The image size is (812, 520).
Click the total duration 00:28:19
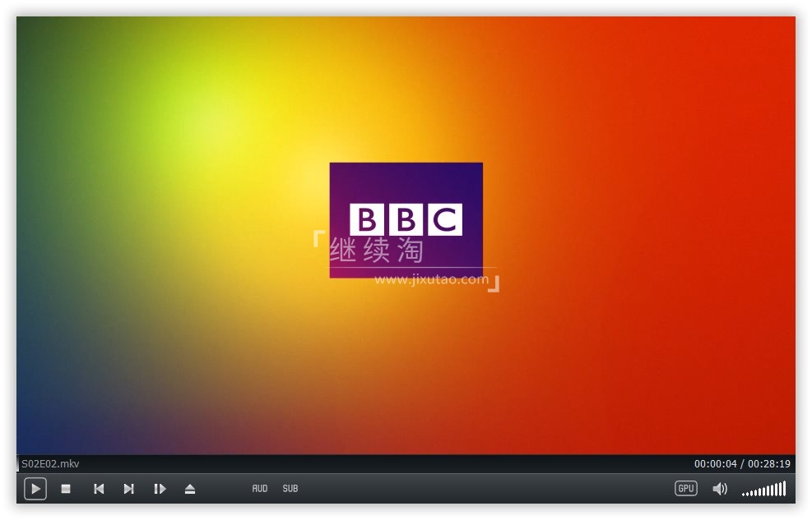(x=768, y=463)
